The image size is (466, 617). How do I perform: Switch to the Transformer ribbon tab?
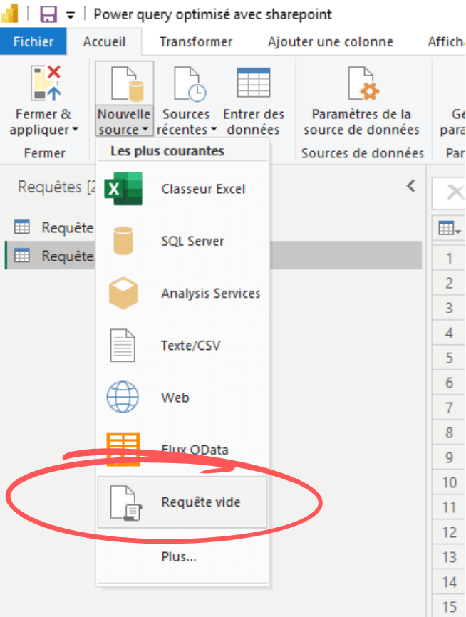[x=196, y=42]
